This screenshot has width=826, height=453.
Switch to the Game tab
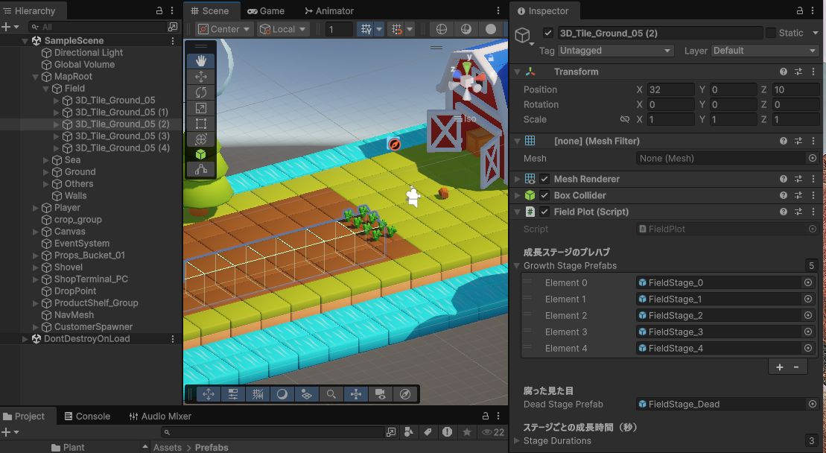pos(266,11)
